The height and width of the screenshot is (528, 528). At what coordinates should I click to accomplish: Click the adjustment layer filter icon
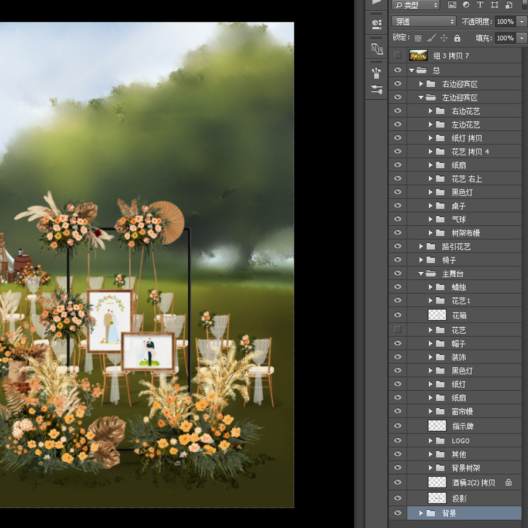[x=466, y=5]
